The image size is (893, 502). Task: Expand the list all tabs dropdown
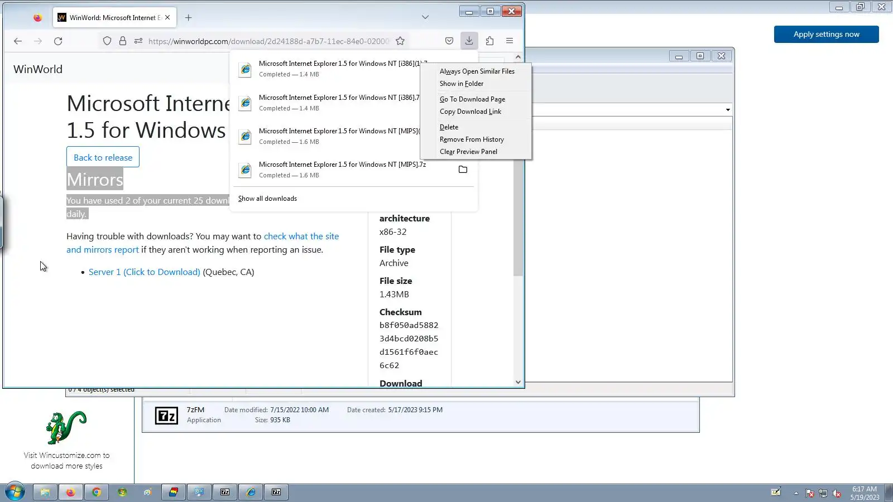tap(425, 17)
